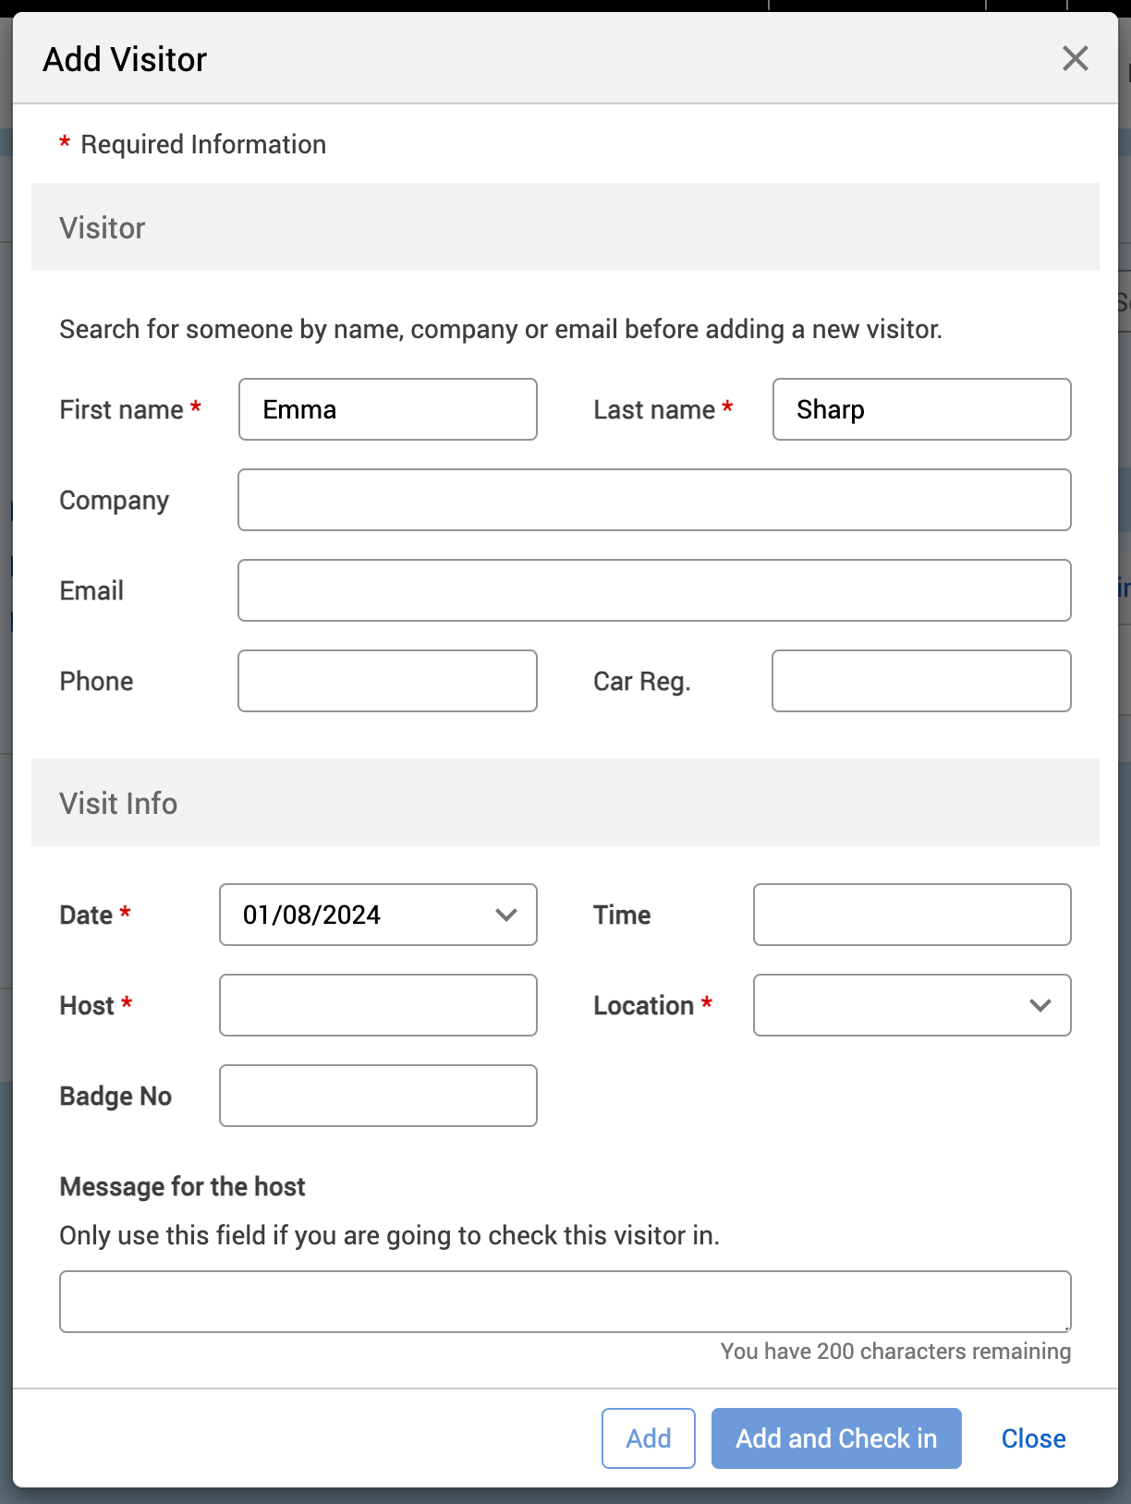Select the Phone input box
This screenshot has width=1131, height=1504.
coord(387,681)
